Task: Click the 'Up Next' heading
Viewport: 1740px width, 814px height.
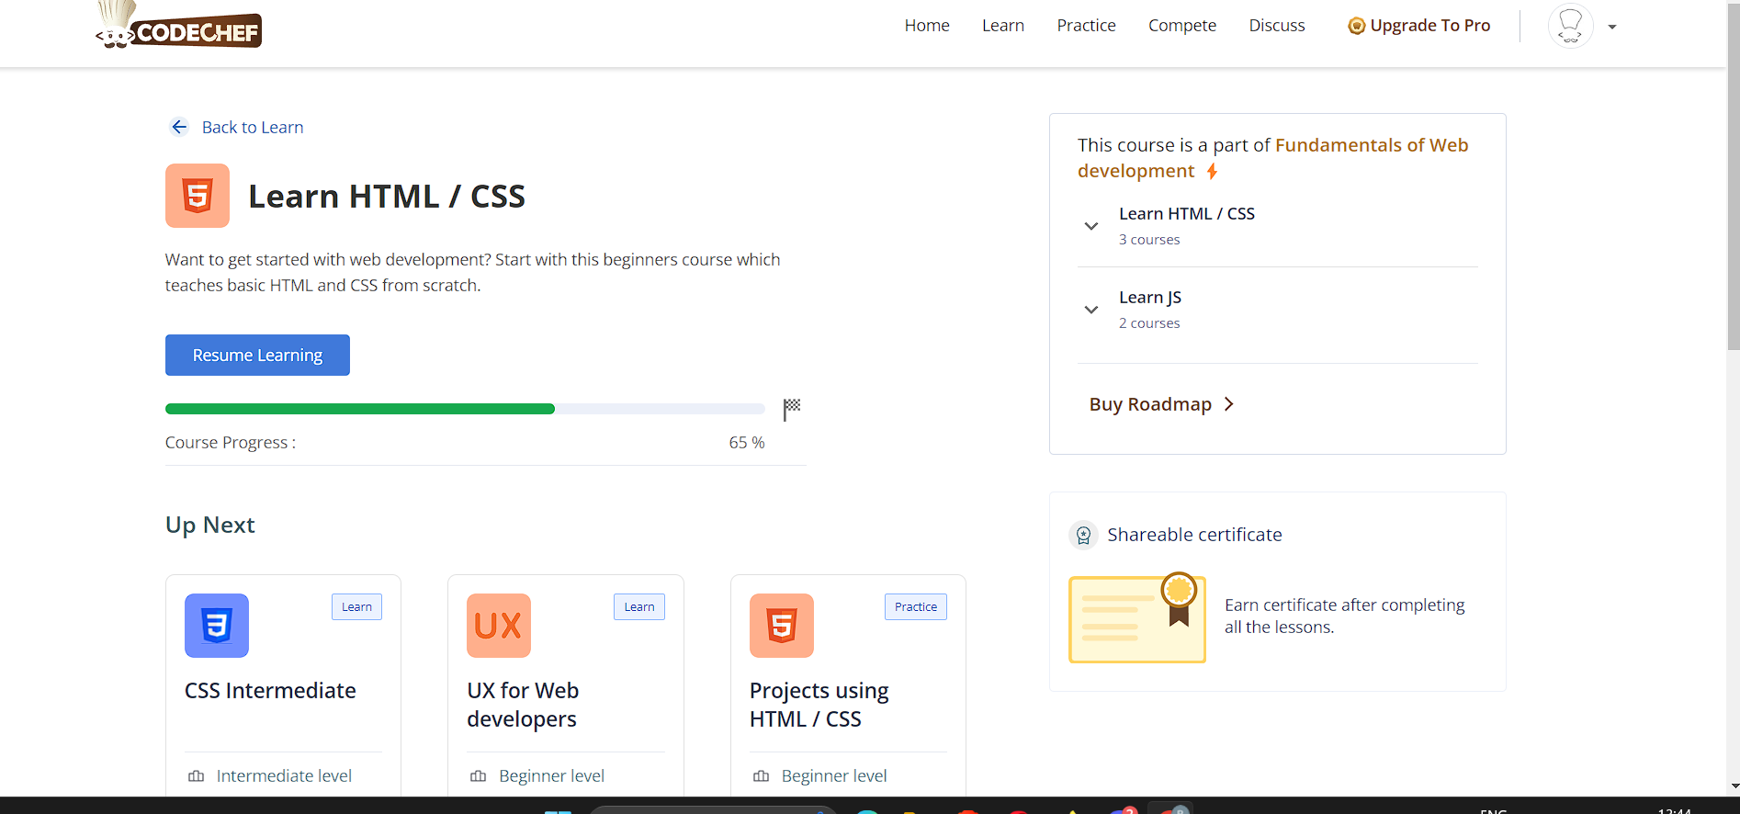Action: pos(210,525)
